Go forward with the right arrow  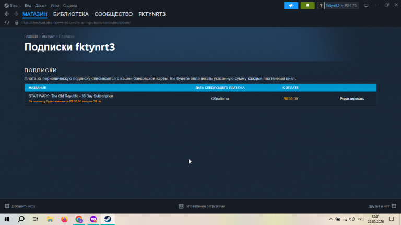16,14
